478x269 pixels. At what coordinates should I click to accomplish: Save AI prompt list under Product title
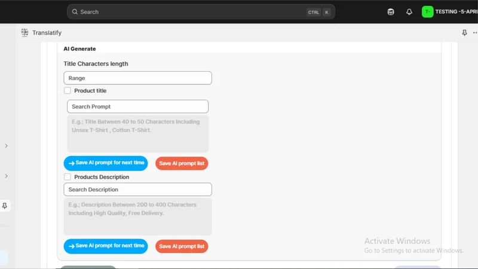pyautogui.click(x=182, y=163)
